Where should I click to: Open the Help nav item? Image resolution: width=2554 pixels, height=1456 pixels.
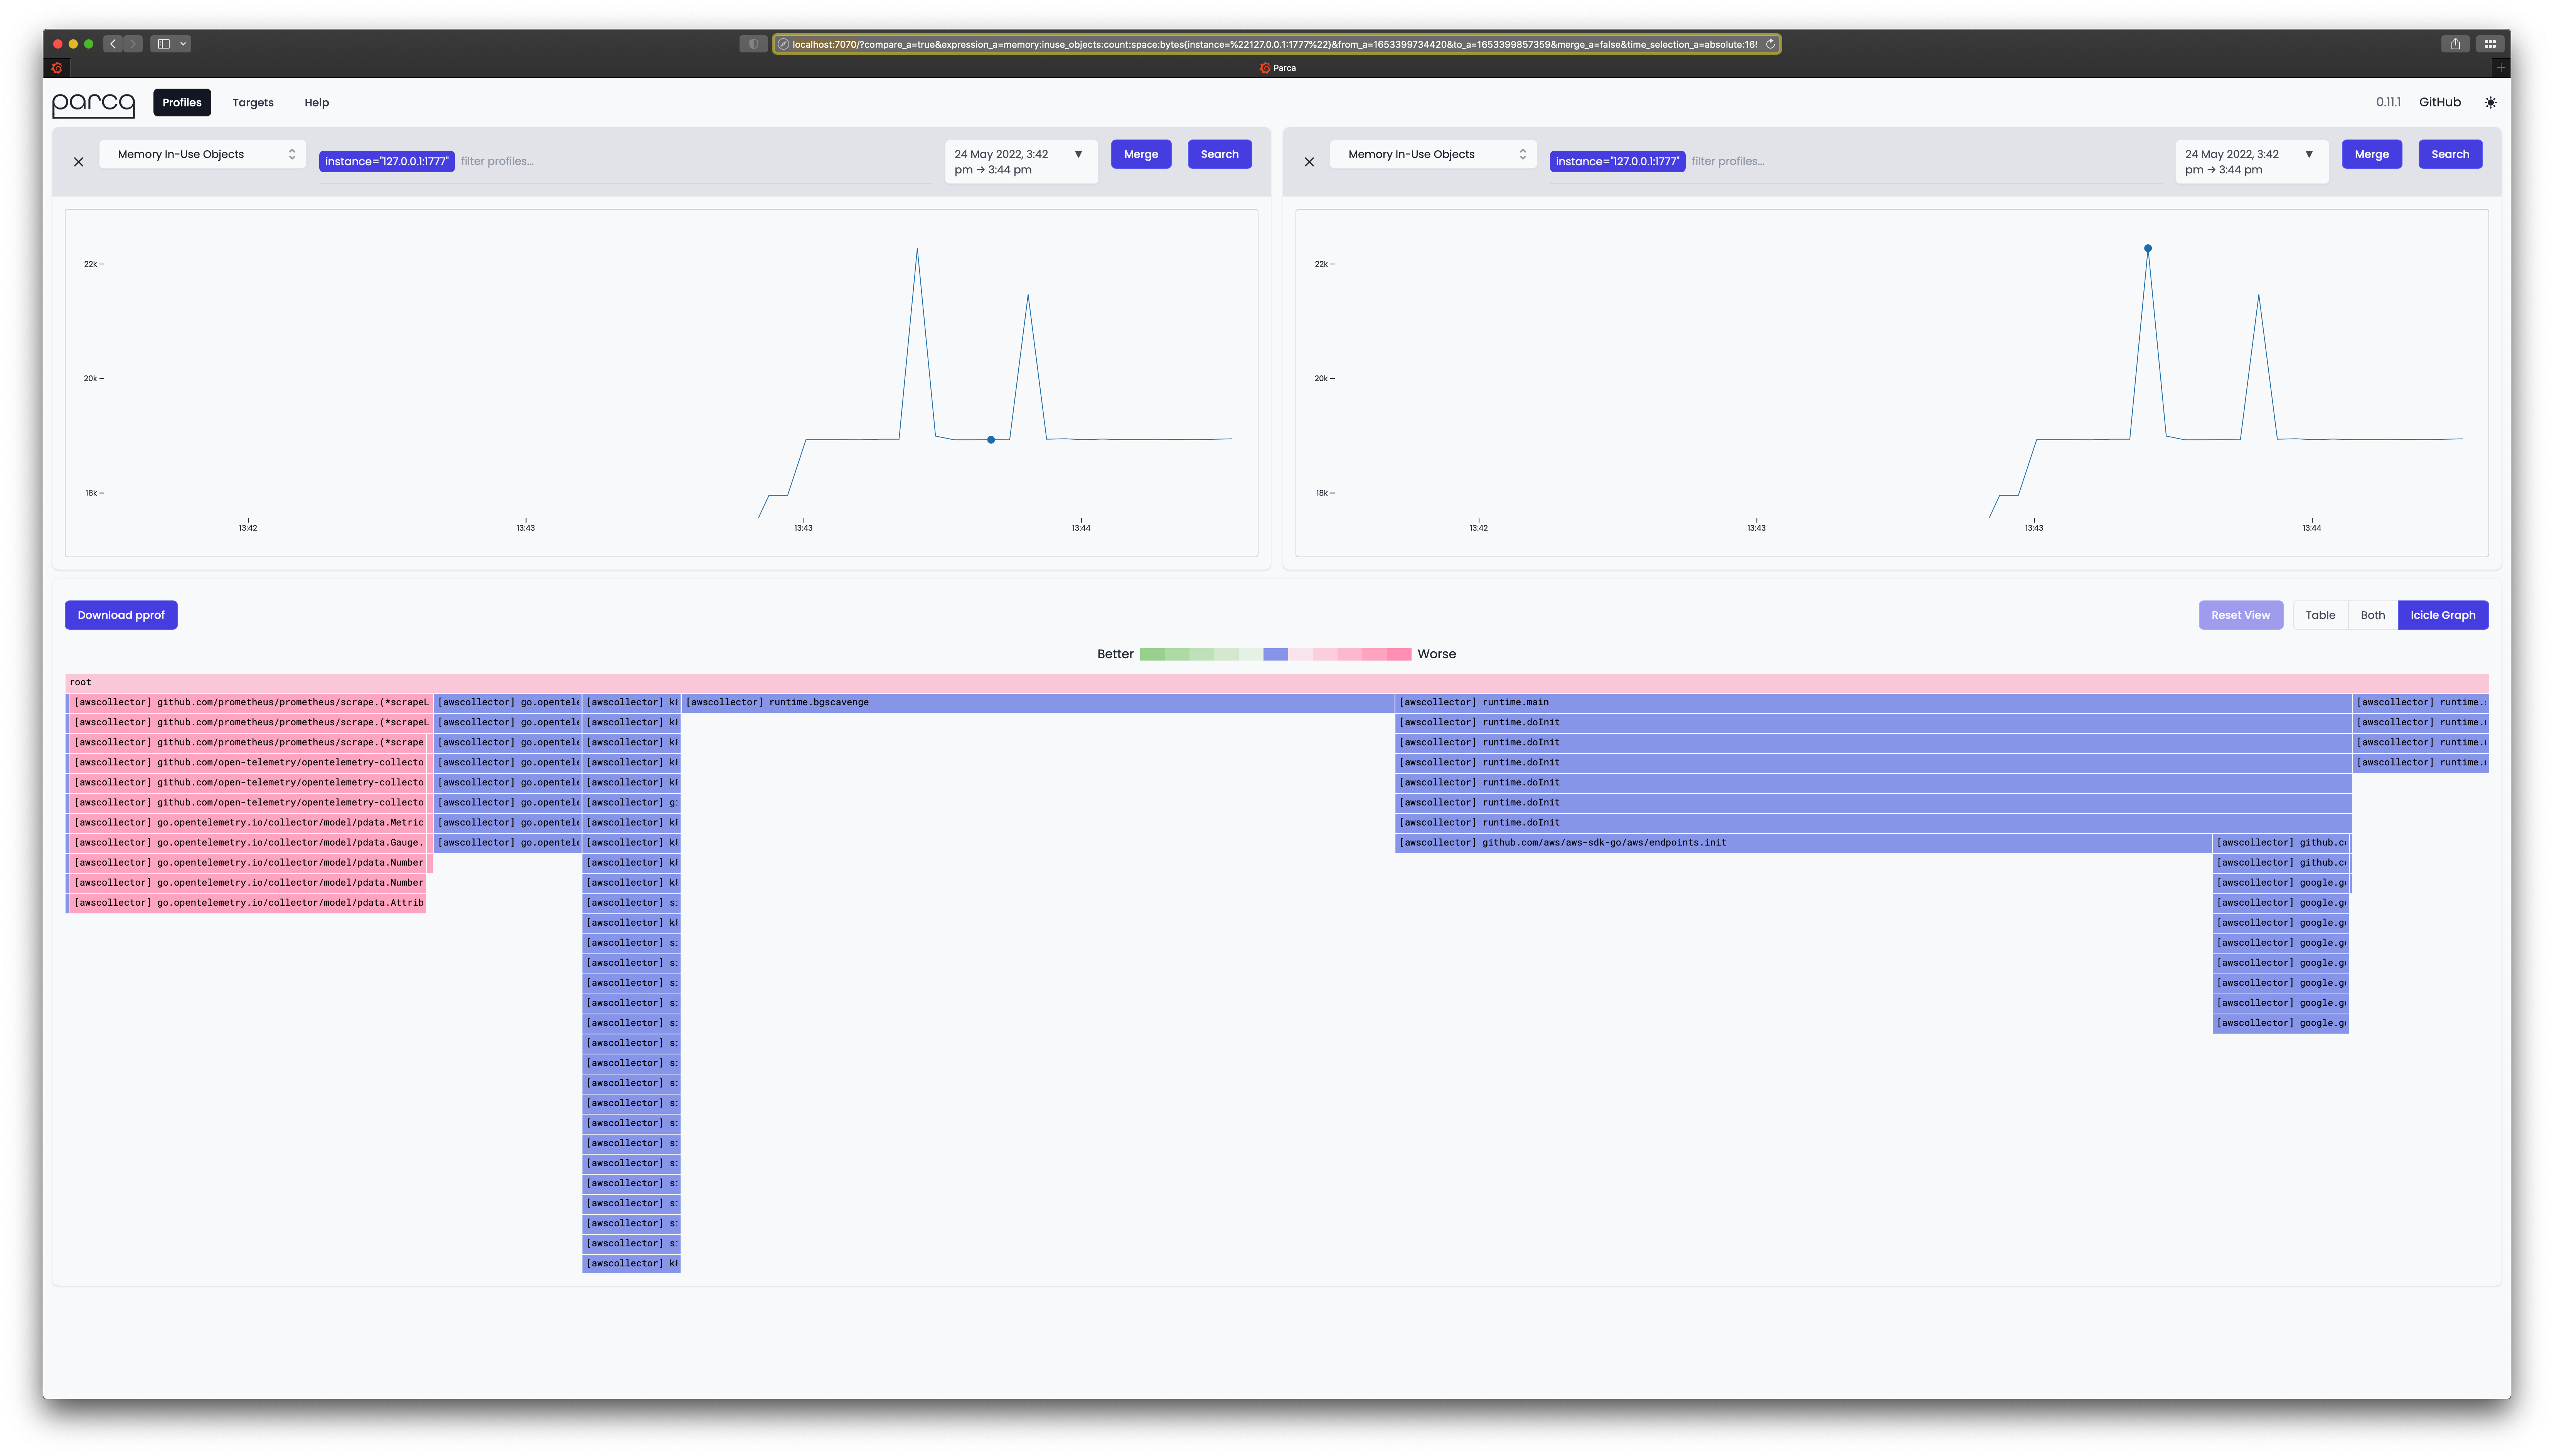pyautogui.click(x=316, y=102)
